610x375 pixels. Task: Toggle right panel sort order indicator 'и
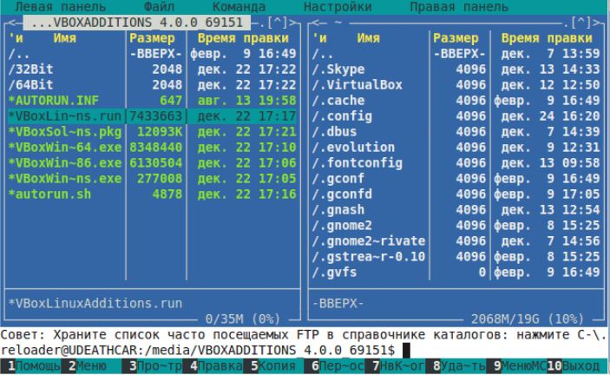319,38
